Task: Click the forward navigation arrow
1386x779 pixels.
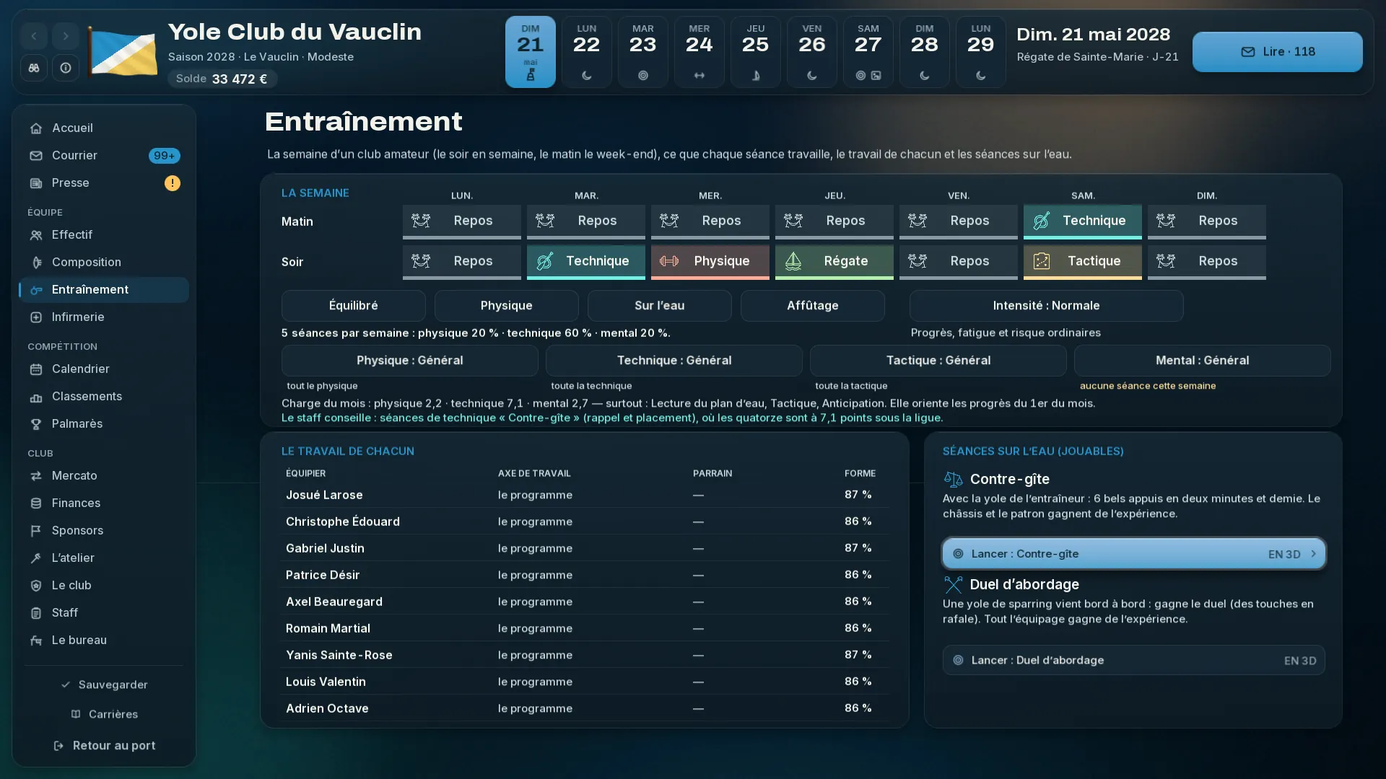Action: point(66,36)
